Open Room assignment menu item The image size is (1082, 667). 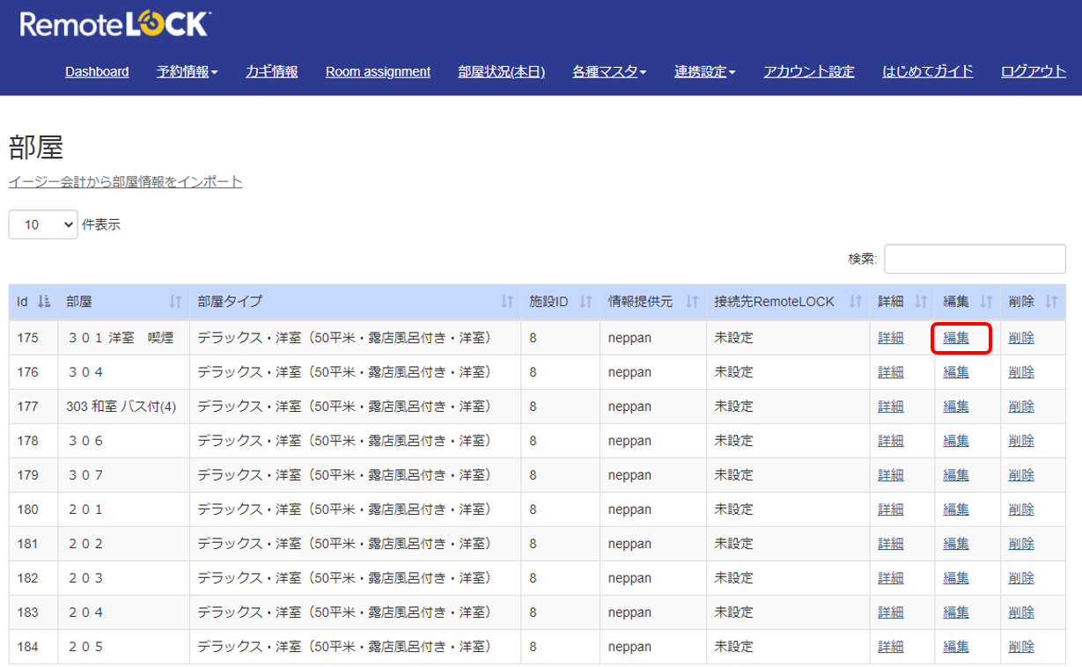[x=378, y=71]
